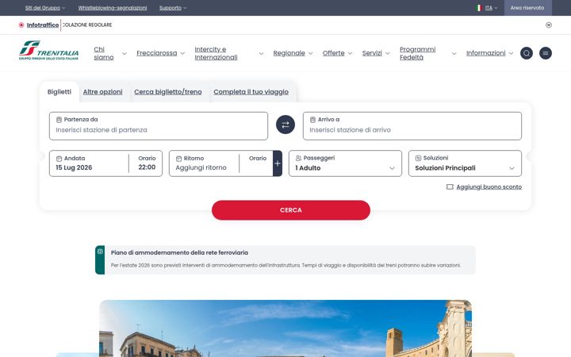
Task: Click the Soluzioni icon in solutions field
Action: [x=418, y=158]
